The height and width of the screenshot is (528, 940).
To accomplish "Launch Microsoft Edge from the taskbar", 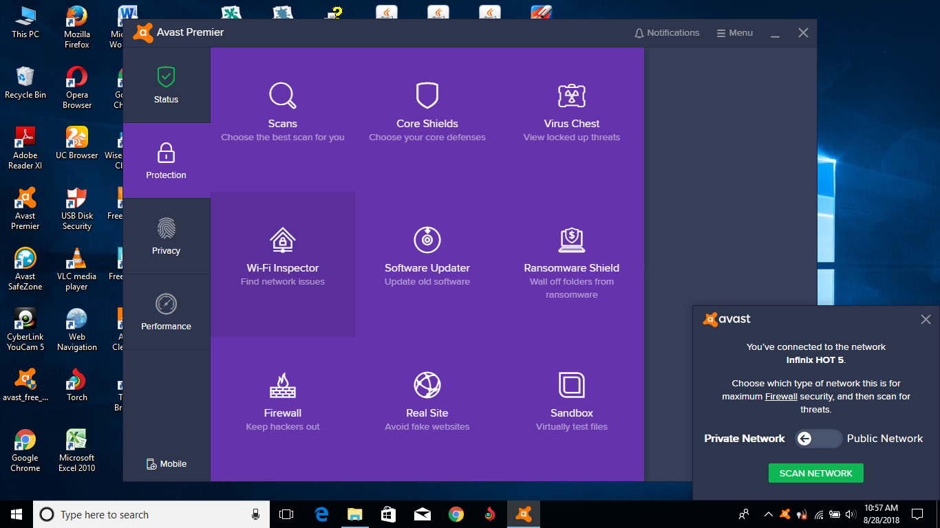I will pyautogui.click(x=321, y=514).
